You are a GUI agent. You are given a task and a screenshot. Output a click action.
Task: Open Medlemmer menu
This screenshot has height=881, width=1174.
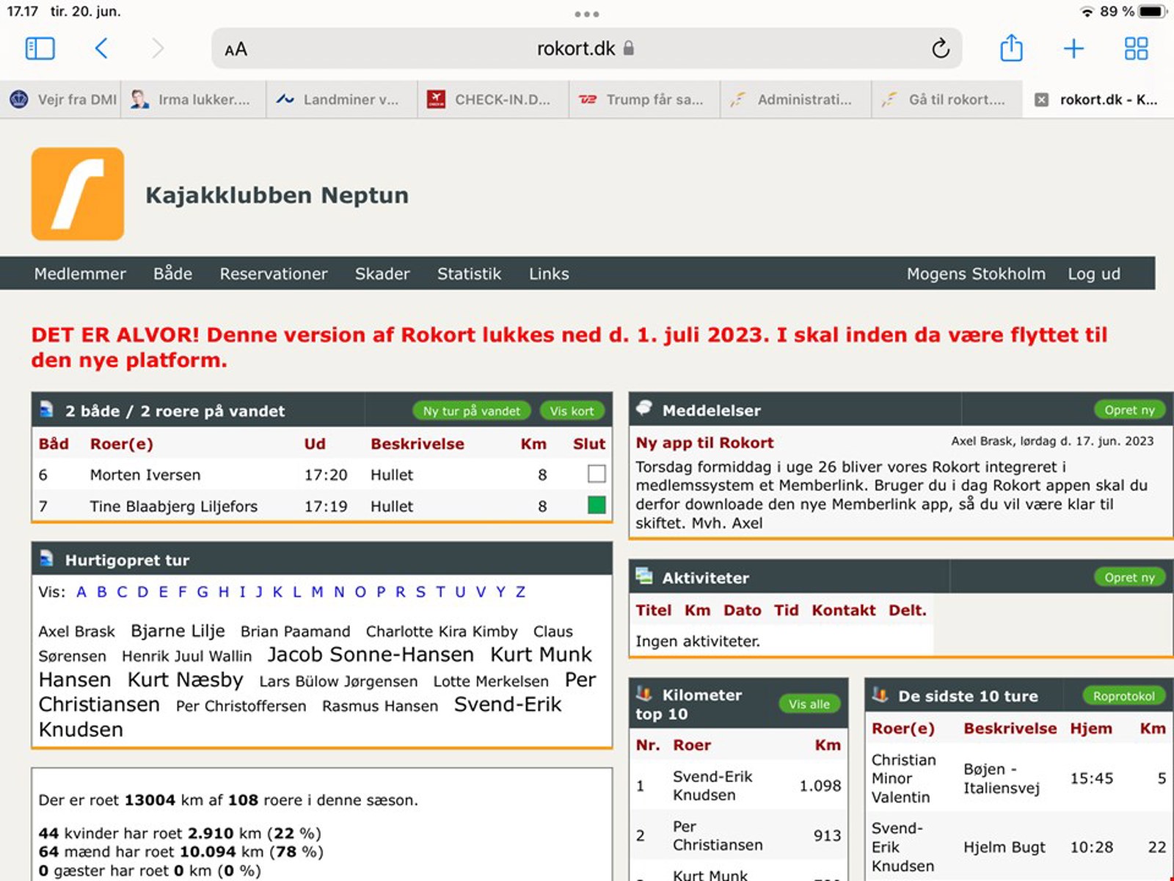point(80,274)
